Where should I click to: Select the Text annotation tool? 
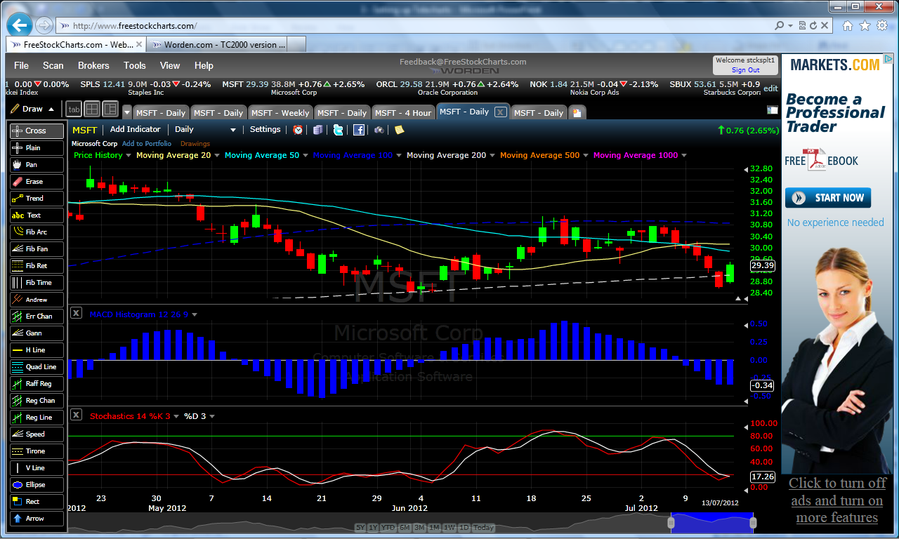click(37, 215)
